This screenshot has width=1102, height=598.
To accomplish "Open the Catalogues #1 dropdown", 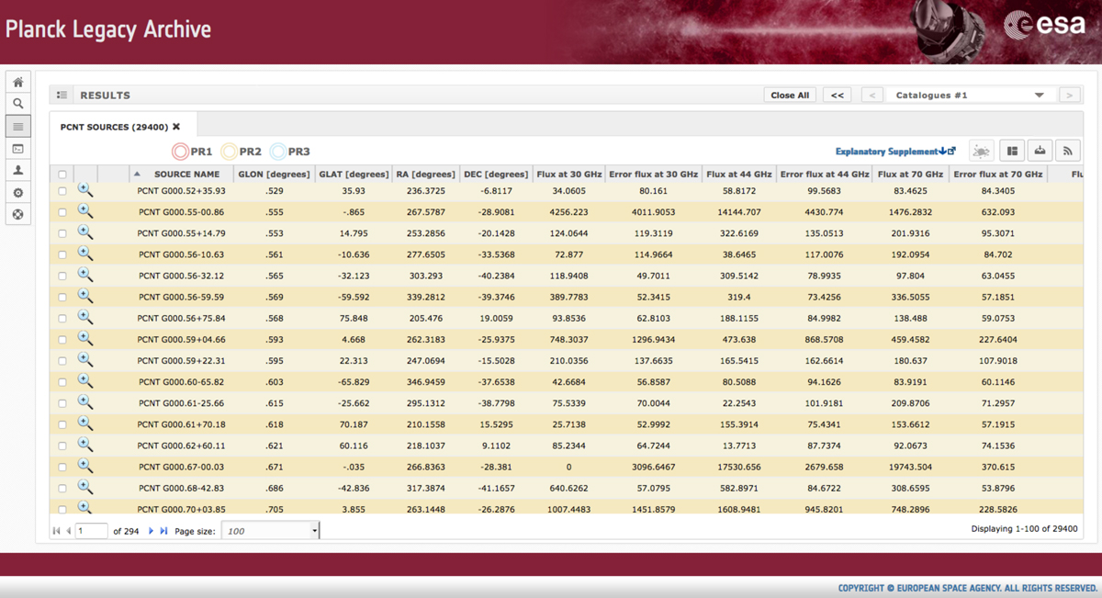I will [971, 95].
